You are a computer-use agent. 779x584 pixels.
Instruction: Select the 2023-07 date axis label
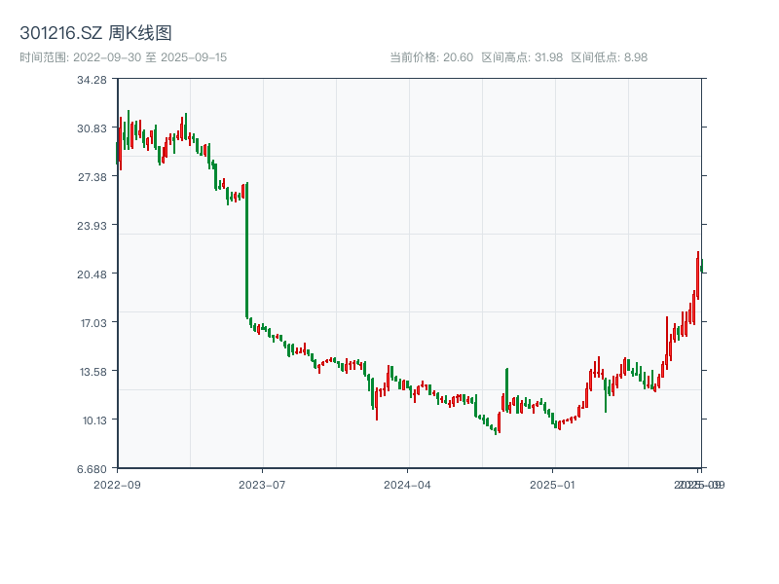tap(262, 484)
